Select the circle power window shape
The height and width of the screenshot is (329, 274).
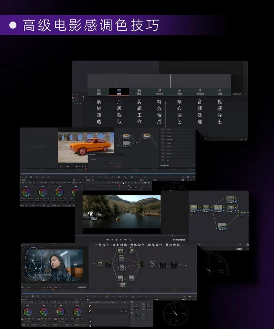[90, 311]
